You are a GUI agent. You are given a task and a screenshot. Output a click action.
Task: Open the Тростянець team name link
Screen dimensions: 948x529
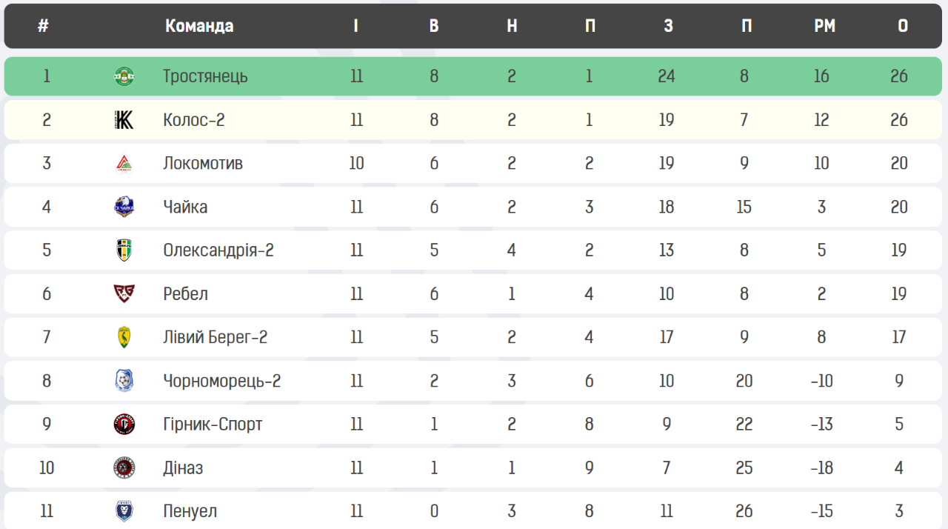tap(205, 76)
